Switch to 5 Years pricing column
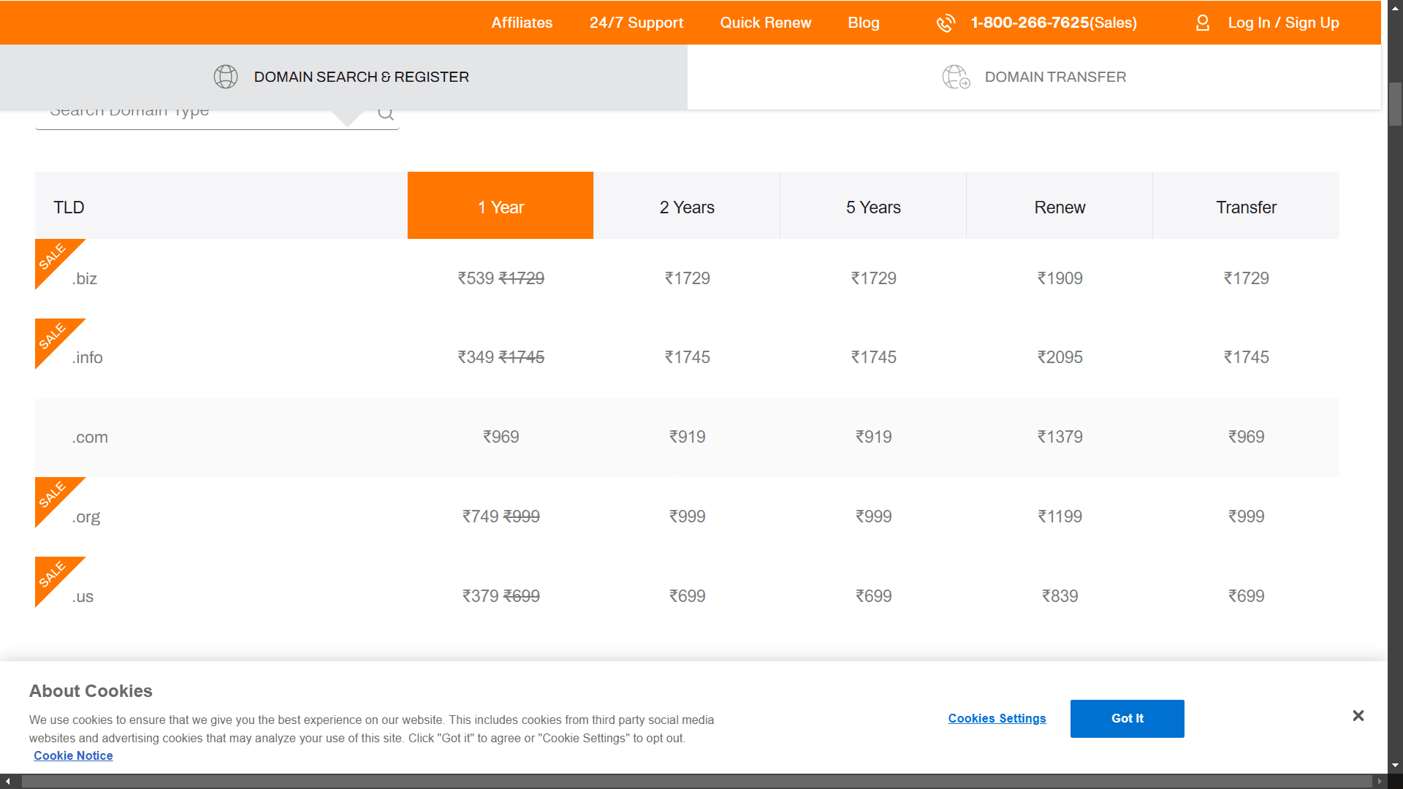Screen dimensions: 1403x789 click(x=873, y=207)
